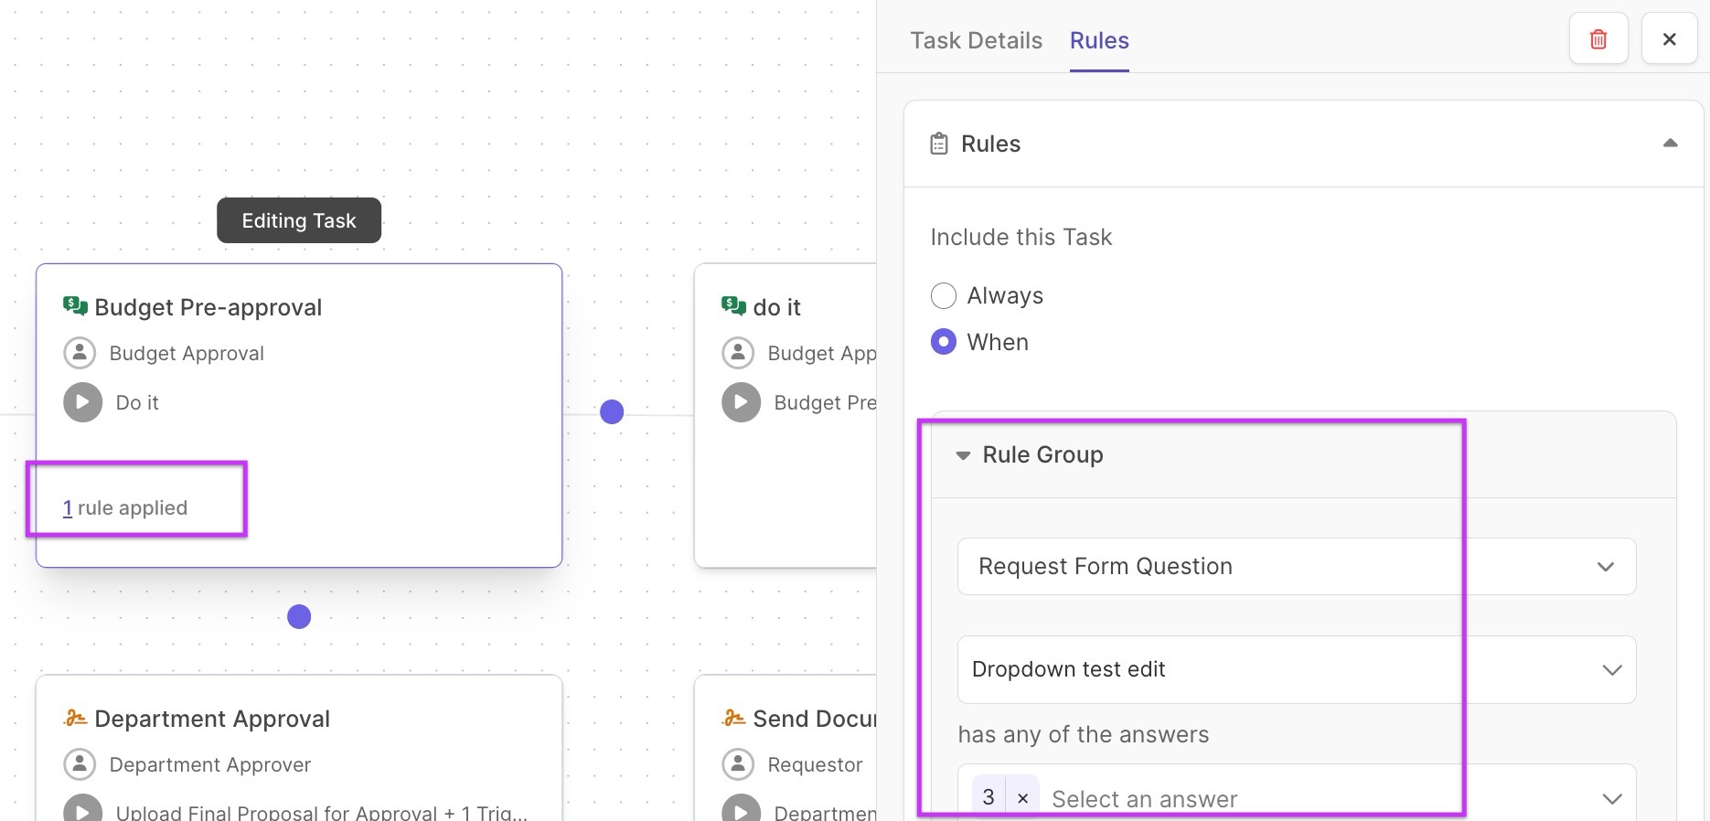The image size is (1710, 821).
Task: Open the Request Form Question dropdown
Action: click(1296, 567)
